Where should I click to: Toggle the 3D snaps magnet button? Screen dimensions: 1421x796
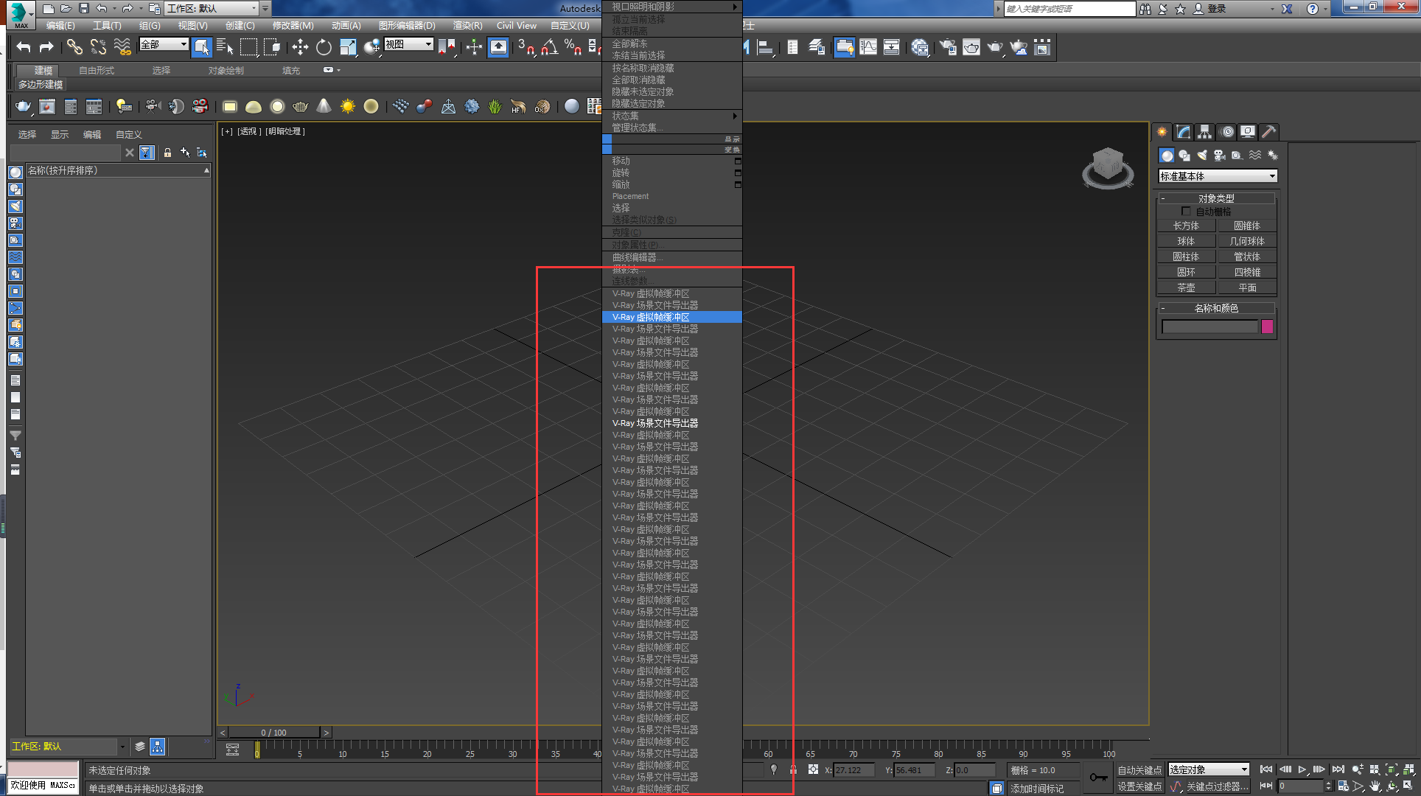pyautogui.click(x=526, y=47)
